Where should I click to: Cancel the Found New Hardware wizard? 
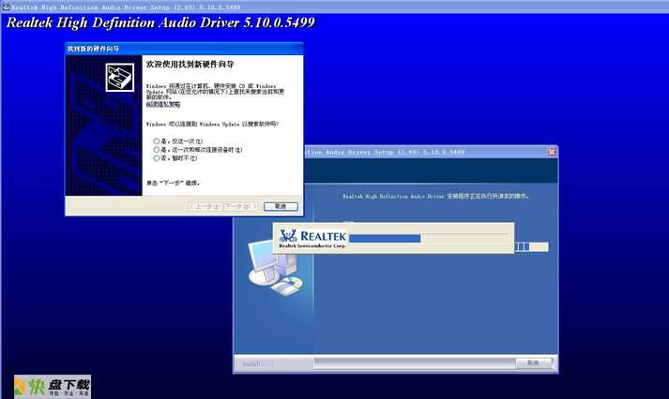tap(281, 206)
